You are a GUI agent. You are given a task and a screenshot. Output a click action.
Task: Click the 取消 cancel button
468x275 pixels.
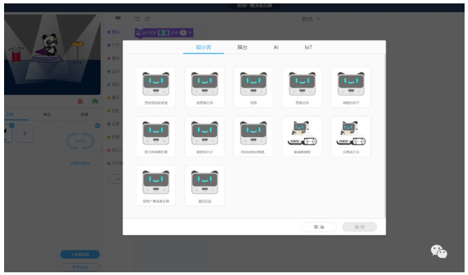(x=319, y=227)
